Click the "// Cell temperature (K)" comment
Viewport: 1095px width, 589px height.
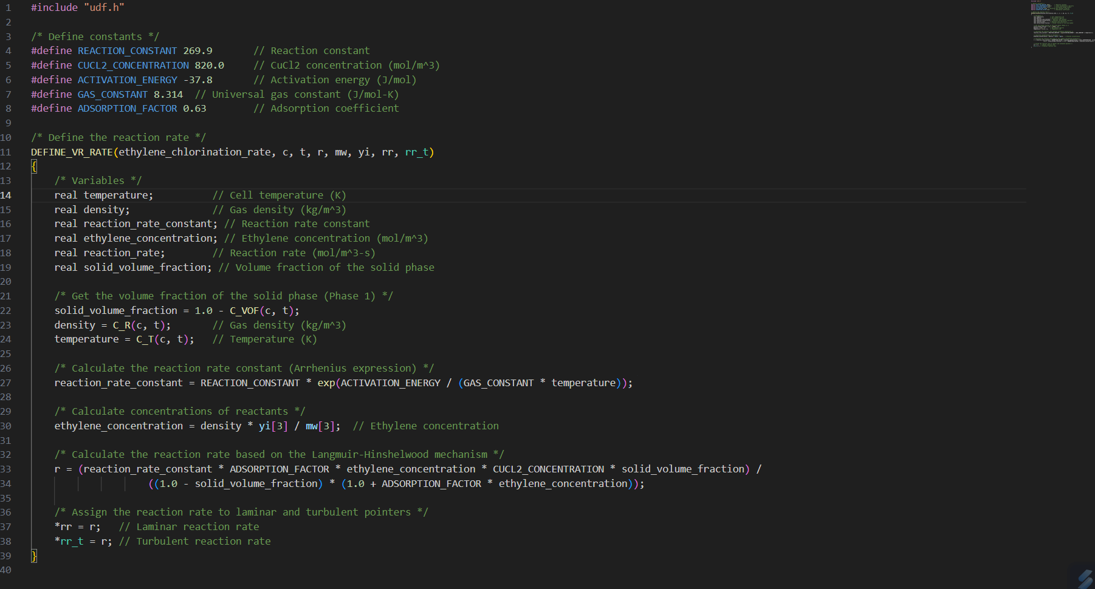pos(280,195)
